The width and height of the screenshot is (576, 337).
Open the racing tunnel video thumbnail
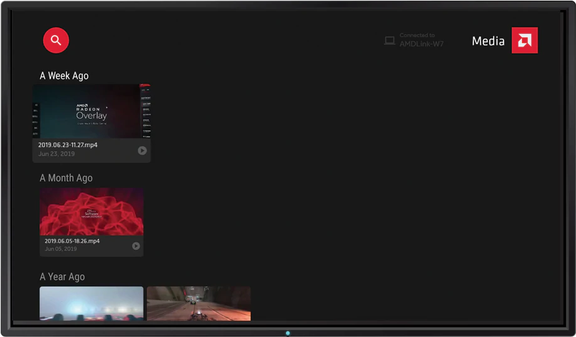pos(199,304)
